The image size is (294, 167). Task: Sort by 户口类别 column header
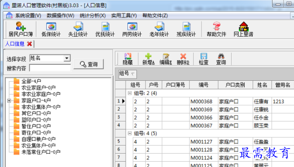[236, 85]
